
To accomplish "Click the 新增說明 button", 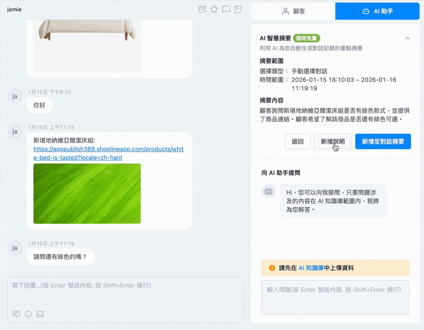I will [x=333, y=141].
